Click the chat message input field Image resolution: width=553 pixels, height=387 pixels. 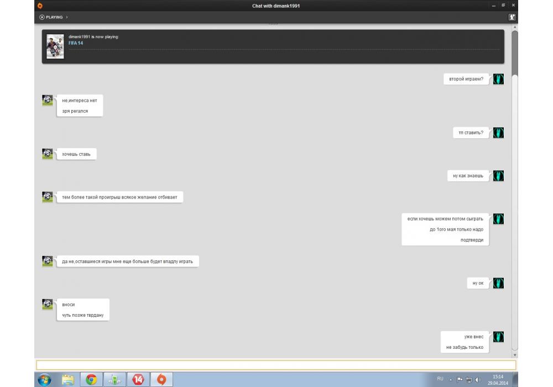pos(275,365)
